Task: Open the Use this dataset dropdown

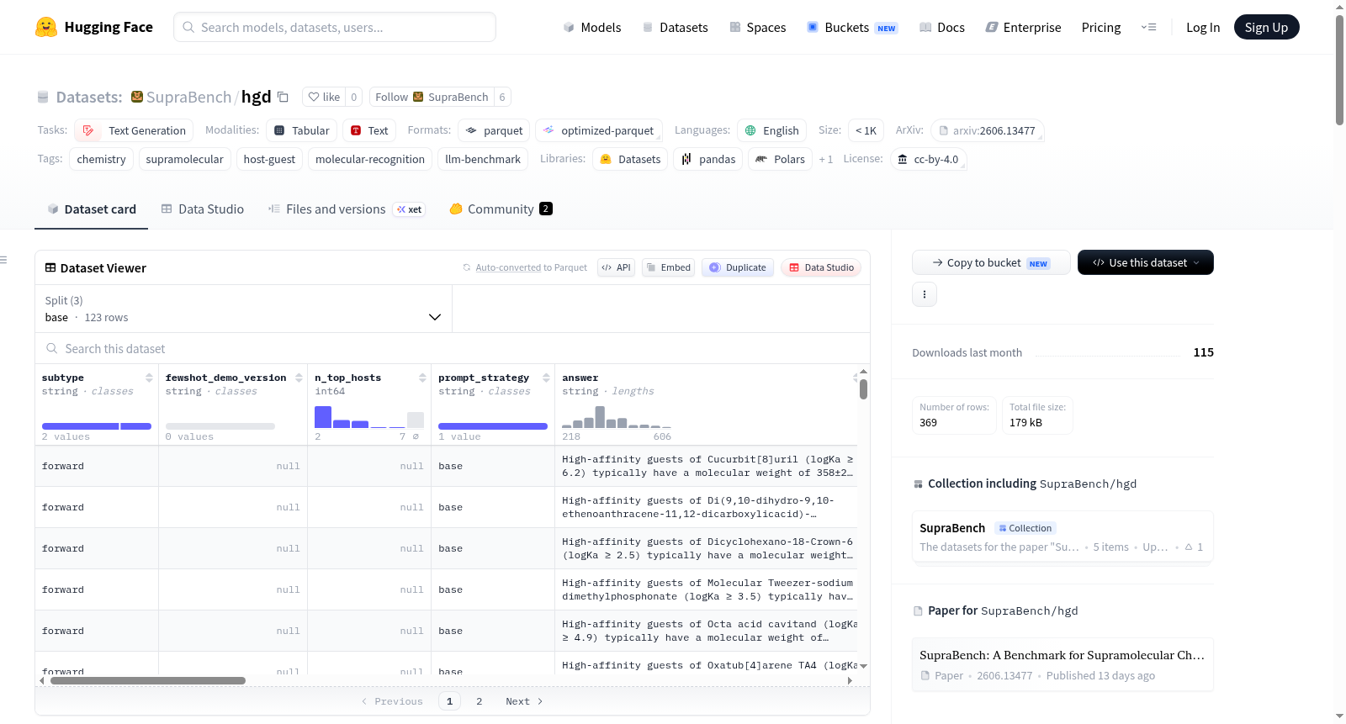Action: [1146, 262]
